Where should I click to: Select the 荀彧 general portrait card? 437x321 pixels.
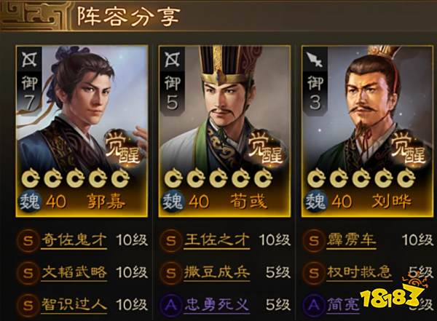[x=224, y=131]
